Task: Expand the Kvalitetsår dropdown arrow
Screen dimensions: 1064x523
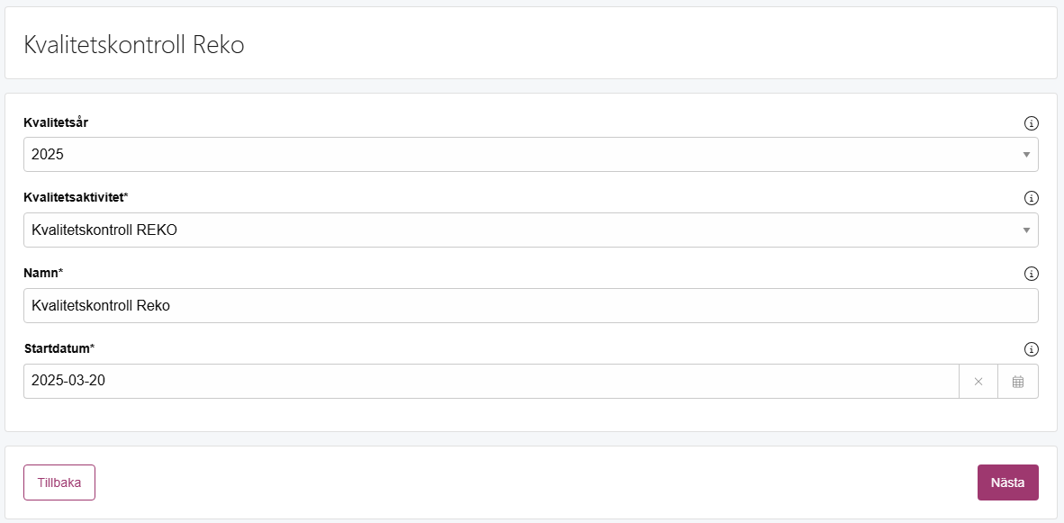Action: (x=1026, y=155)
